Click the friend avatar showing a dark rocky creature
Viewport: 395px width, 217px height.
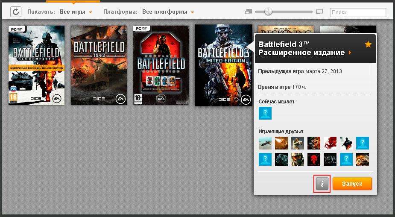pos(281,159)
